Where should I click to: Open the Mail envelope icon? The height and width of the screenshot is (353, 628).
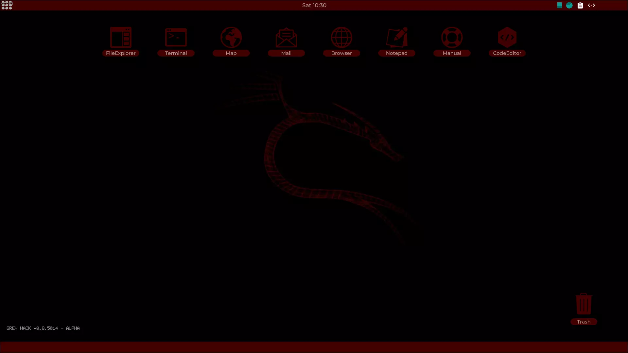tap(286, 38)
